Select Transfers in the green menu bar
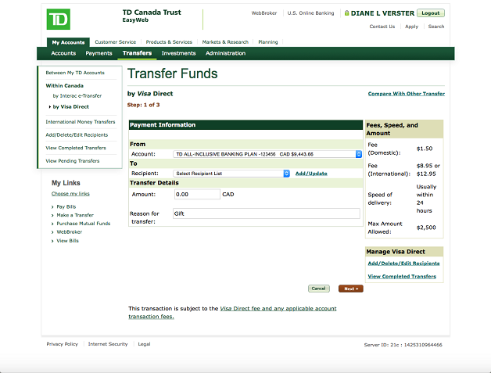Image resolution: width=491 pixels, height=373 pixels. 137,53
